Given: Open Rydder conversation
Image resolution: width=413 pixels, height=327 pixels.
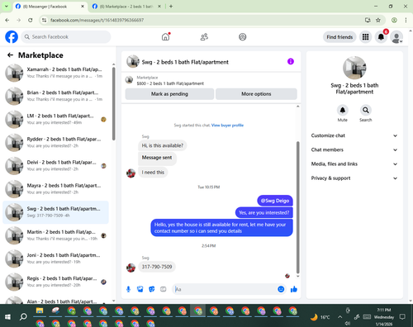Looking at the screenshot, I should click(x=55, y=143).
